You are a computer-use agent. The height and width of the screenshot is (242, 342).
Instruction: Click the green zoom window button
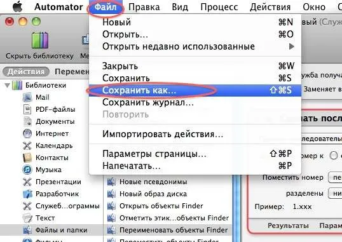pyautogui.click(x=36, y=22)
